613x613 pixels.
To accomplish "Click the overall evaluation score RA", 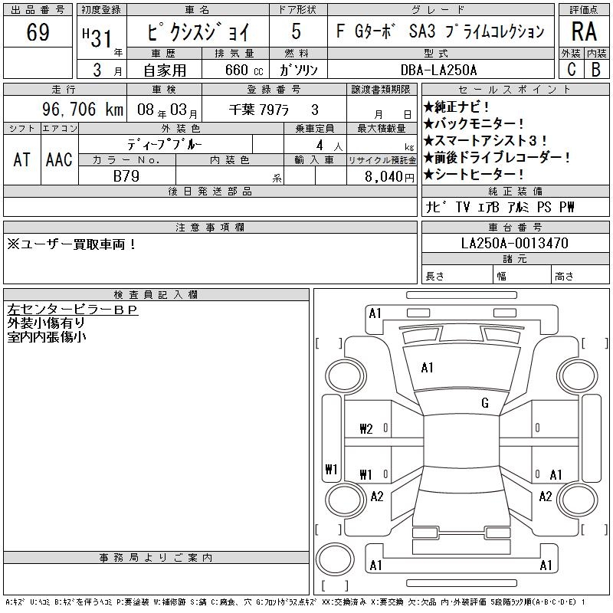I will pyautogui.click(x=584, y=31).
